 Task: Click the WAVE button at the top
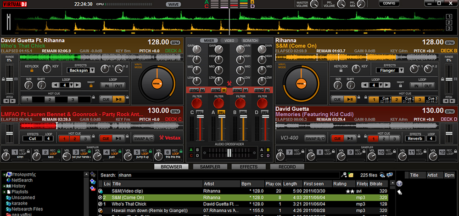pos(173,4)
